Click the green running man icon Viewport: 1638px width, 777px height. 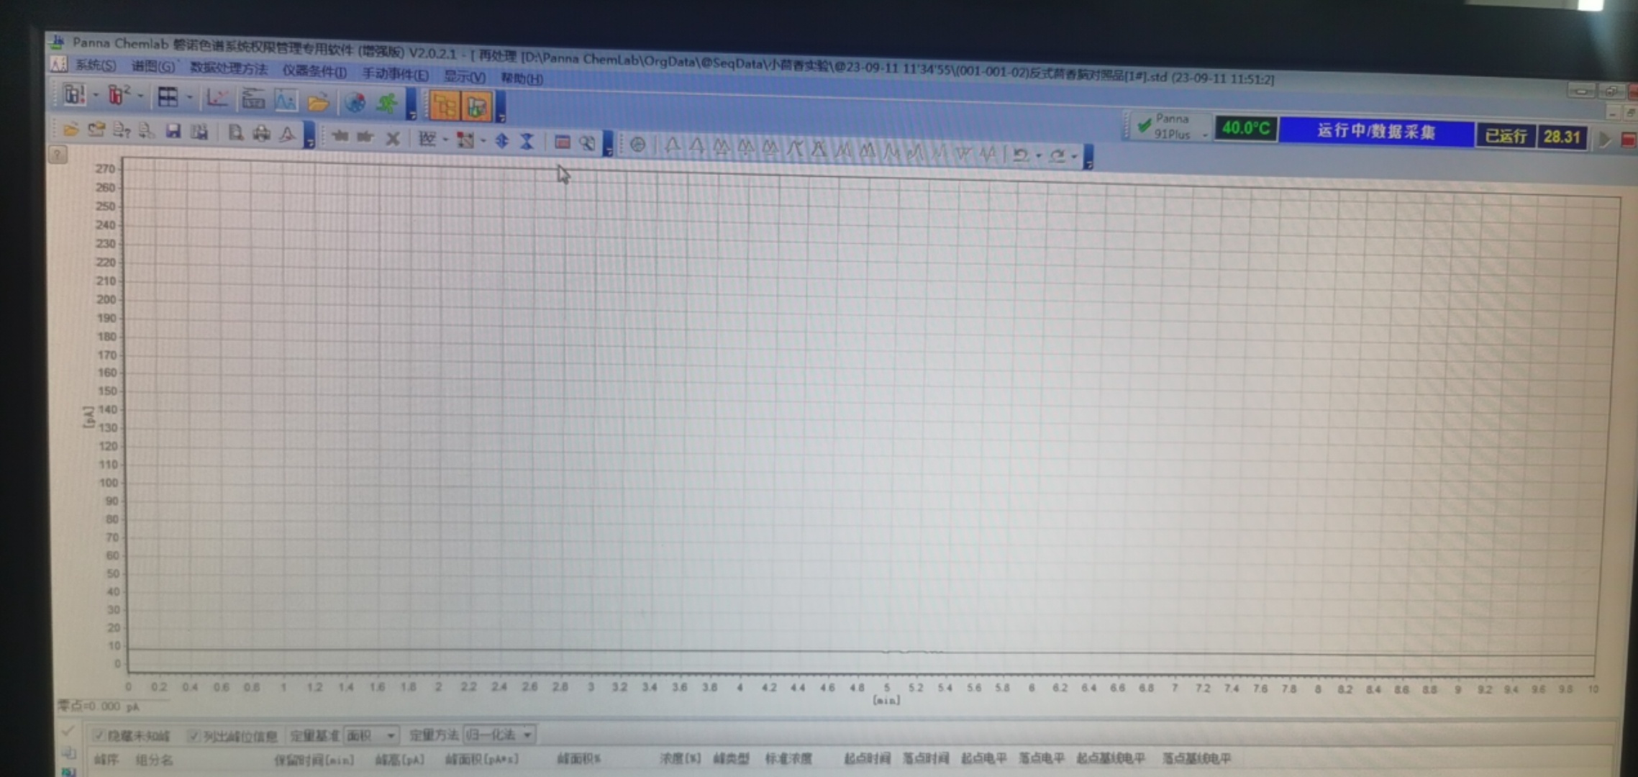[387, 104]
